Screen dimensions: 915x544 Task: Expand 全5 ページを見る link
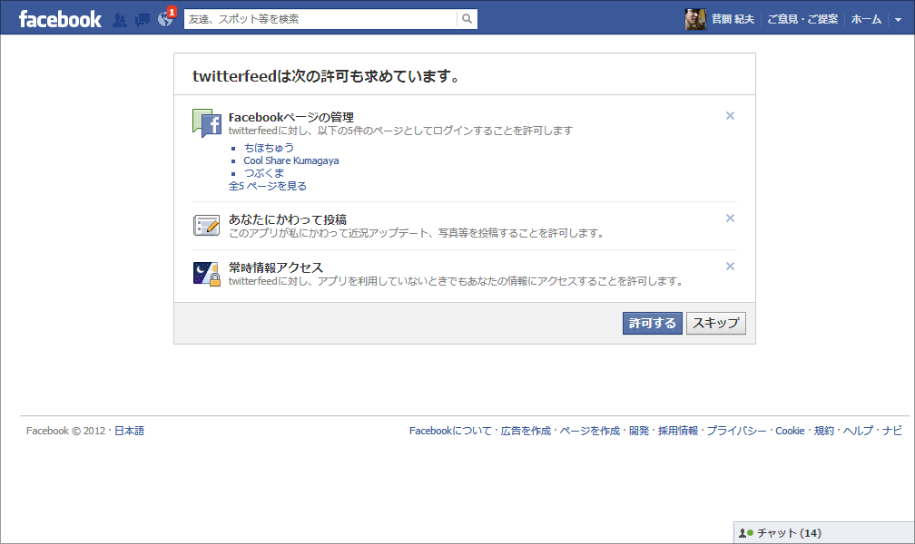267,186
